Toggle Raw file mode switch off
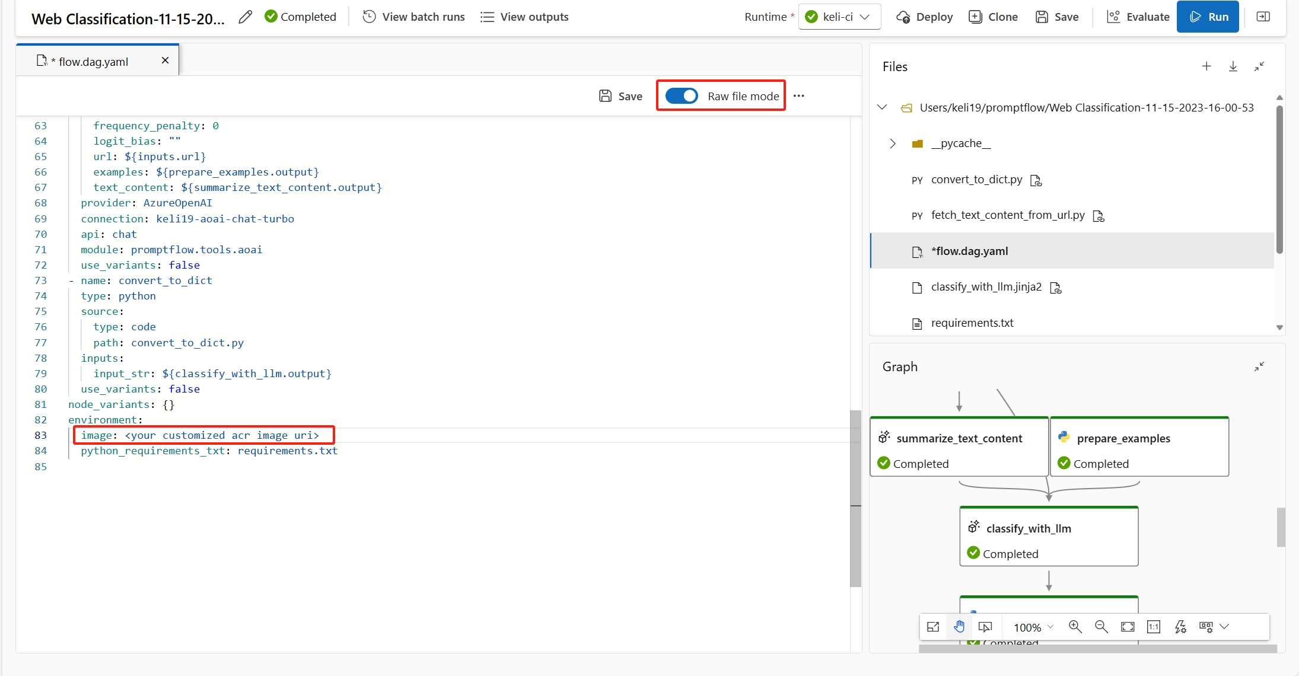Viewport: 1299px width, 676px height. (x=681, y=96)
